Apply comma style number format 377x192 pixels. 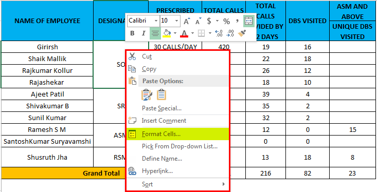(237, 21)
